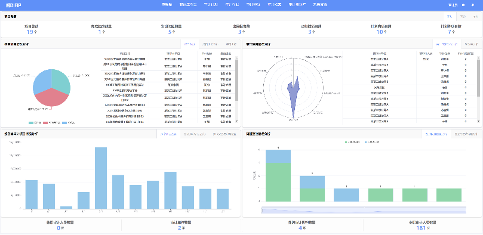
Task: Click the tallest bar in the monthly bar chart
Action: coord(101,178)
